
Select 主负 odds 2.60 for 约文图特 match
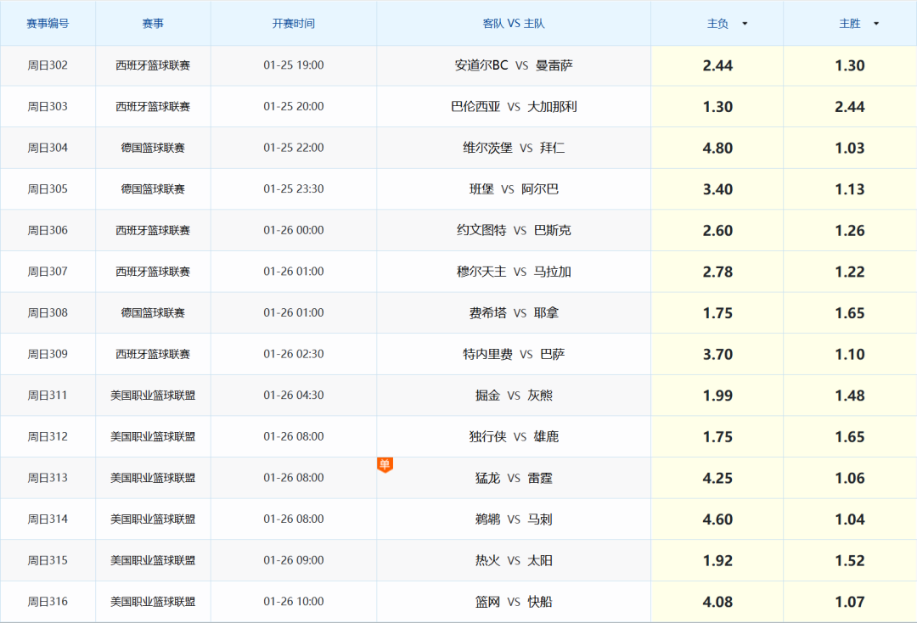717,230
